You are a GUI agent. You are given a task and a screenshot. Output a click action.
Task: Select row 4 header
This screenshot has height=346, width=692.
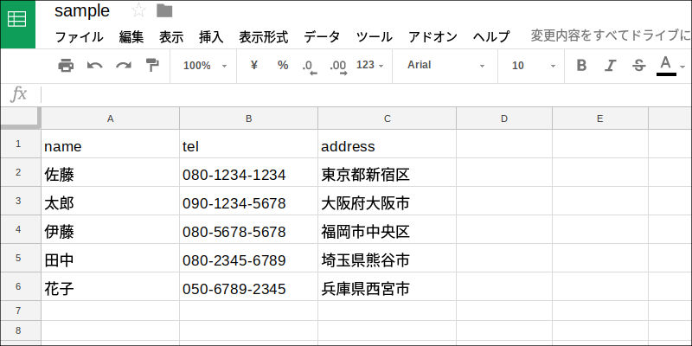[x=21, y=229]
